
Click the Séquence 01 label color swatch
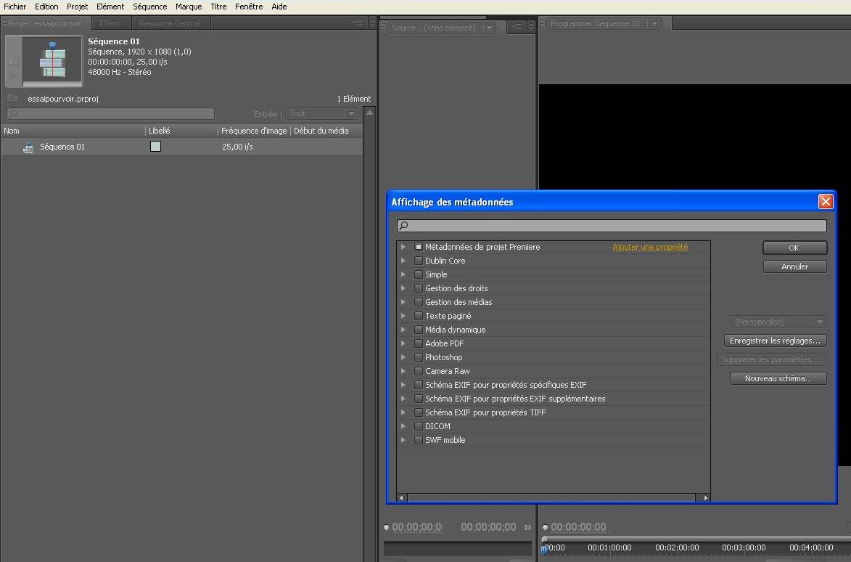point(155,146)
